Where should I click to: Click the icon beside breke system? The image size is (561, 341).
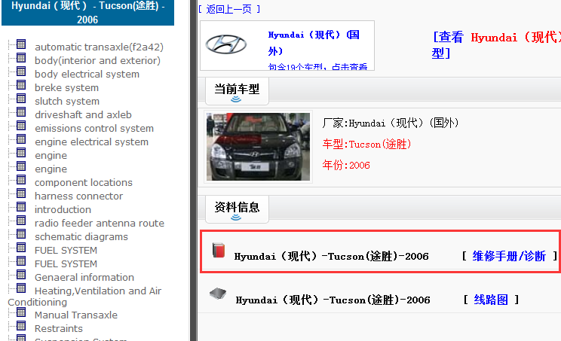pos(21,84)
